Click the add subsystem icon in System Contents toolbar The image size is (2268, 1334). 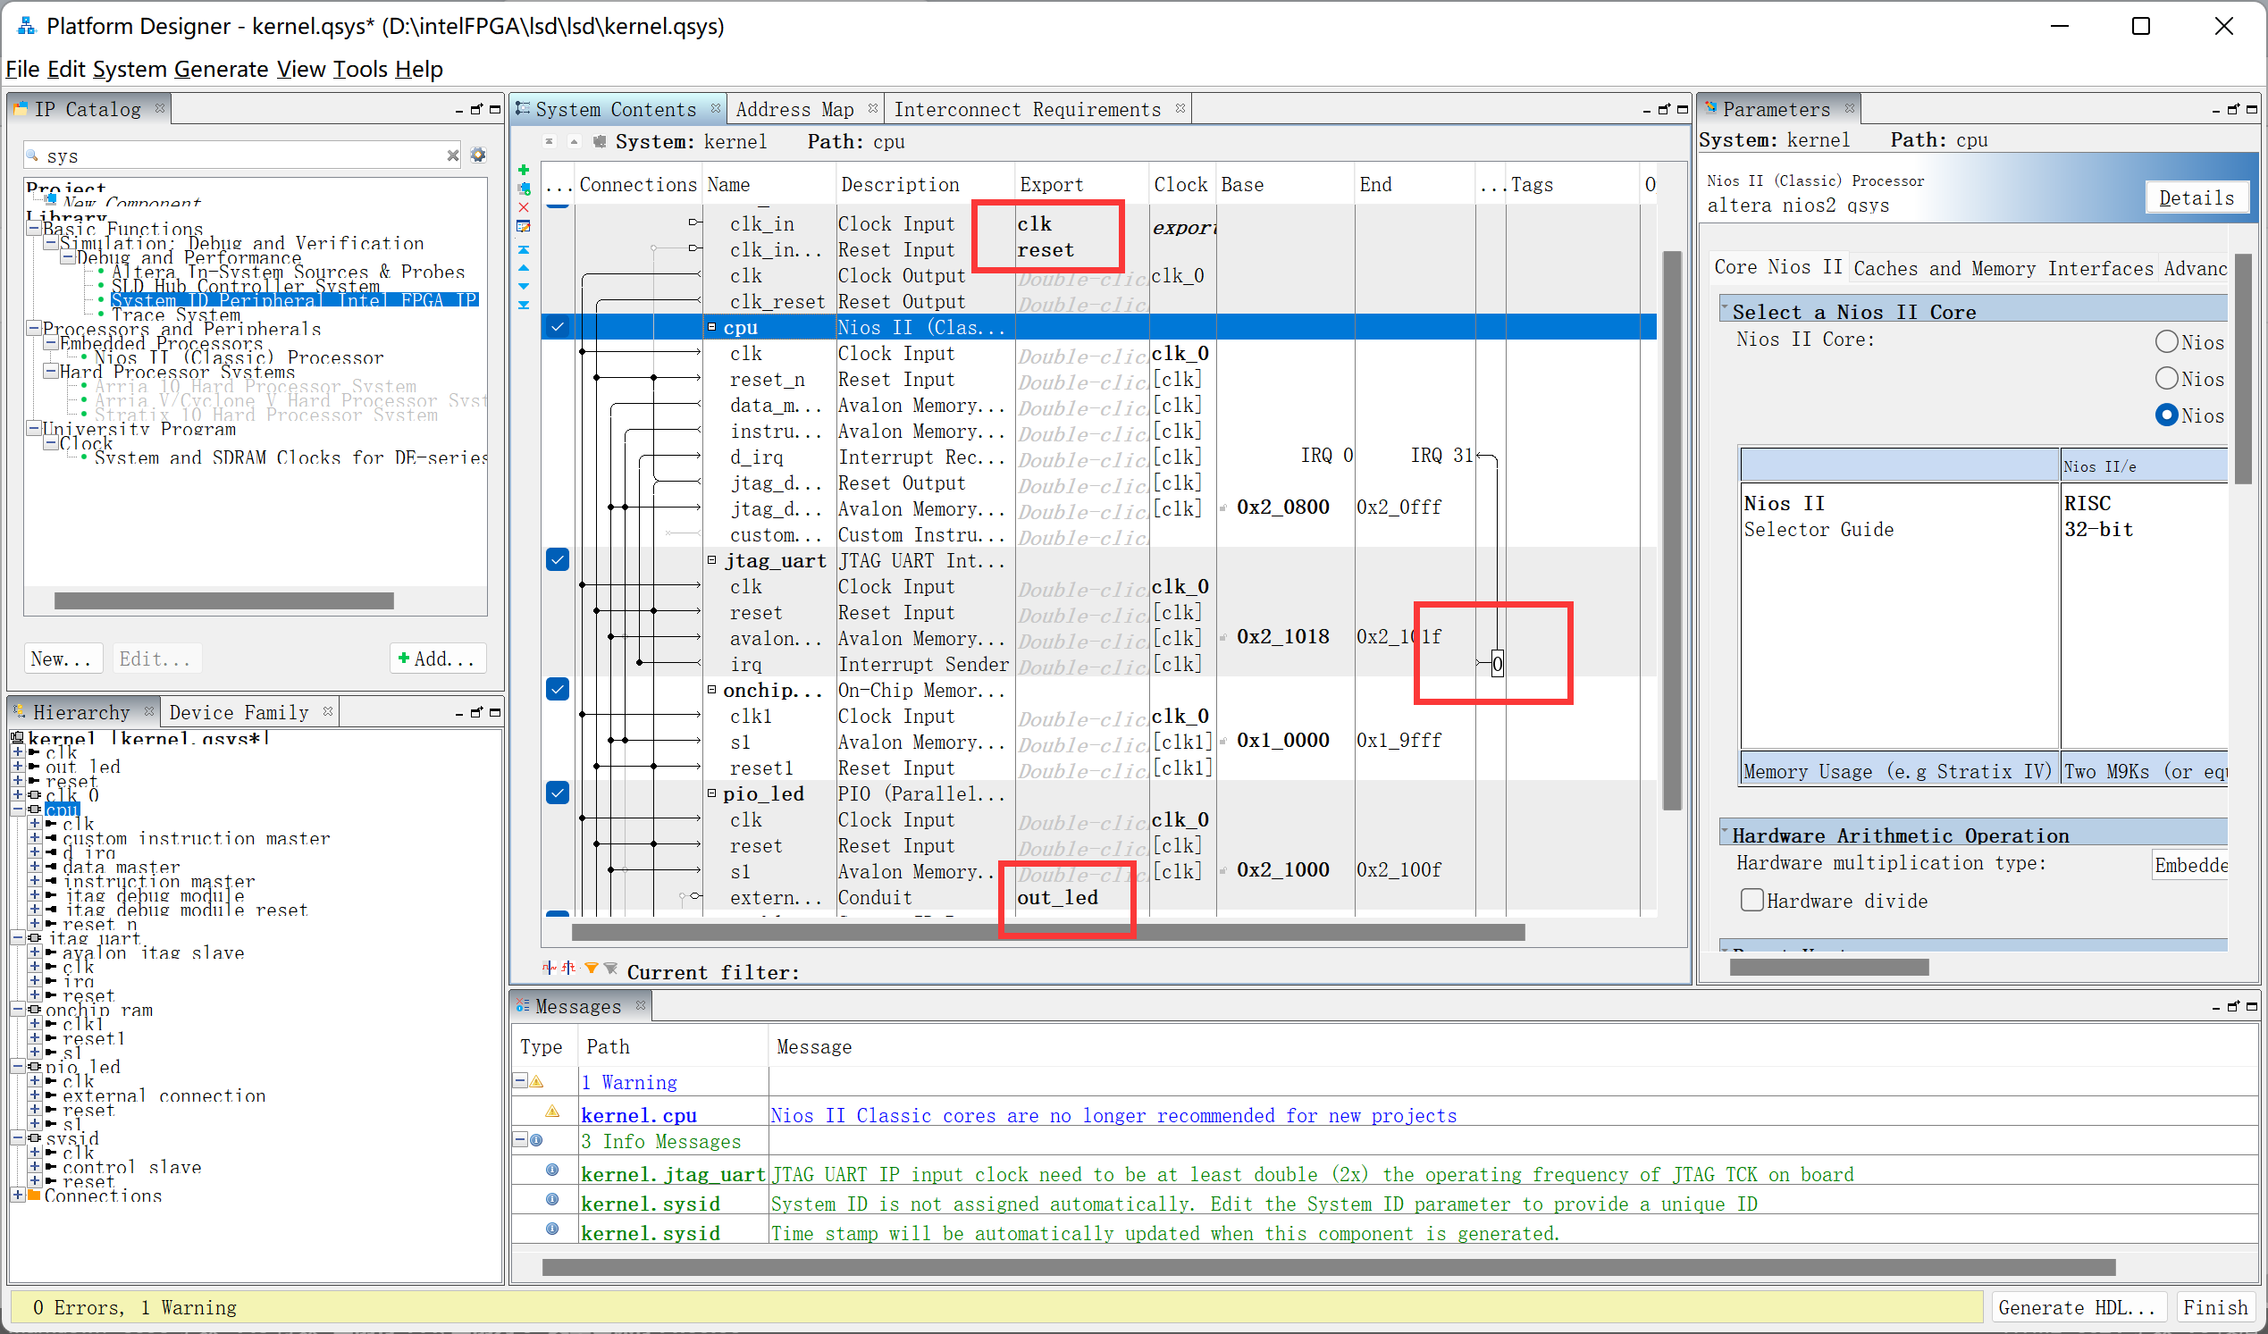(x=524, y=189)
